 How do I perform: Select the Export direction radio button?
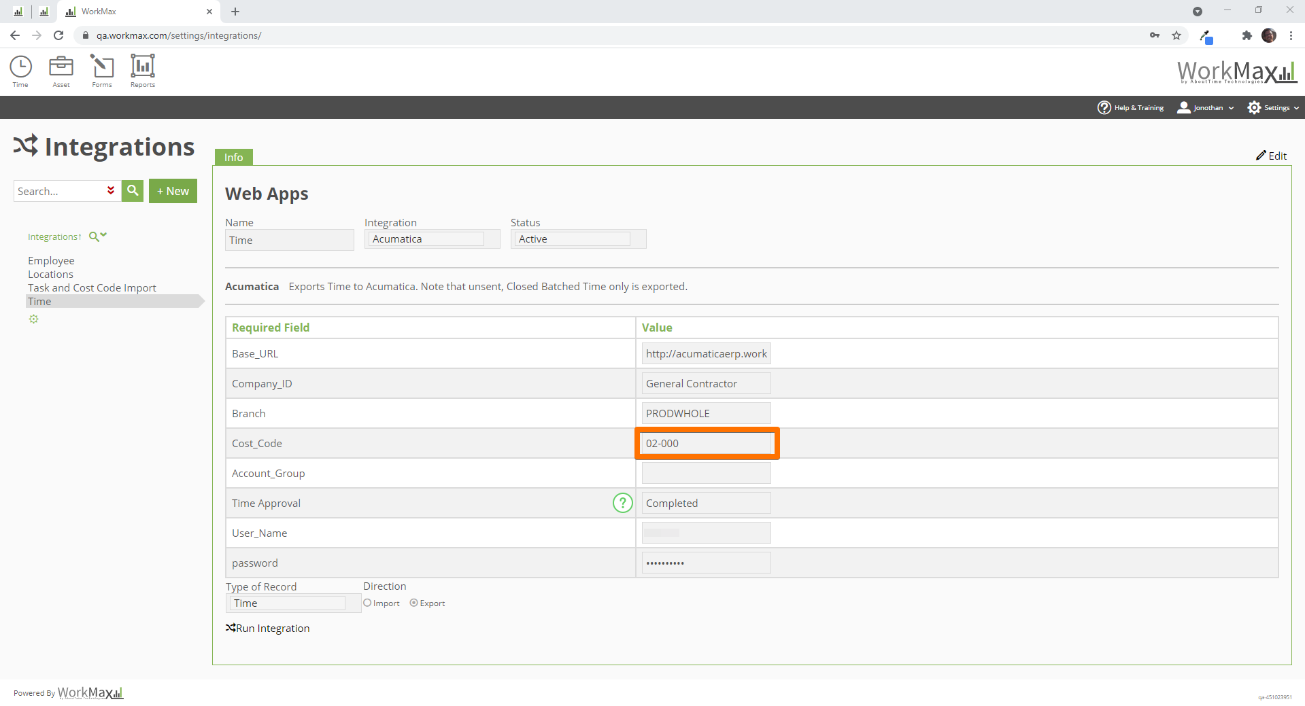point(413,603)
